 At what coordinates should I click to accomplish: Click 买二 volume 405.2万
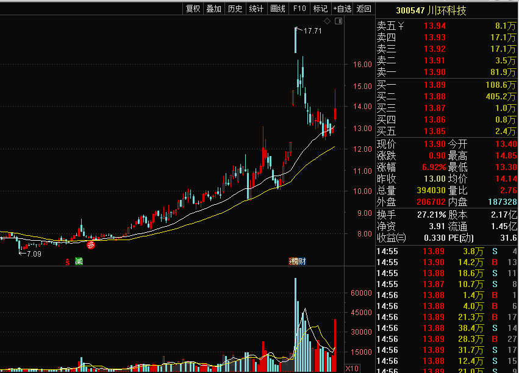point(501,96)
